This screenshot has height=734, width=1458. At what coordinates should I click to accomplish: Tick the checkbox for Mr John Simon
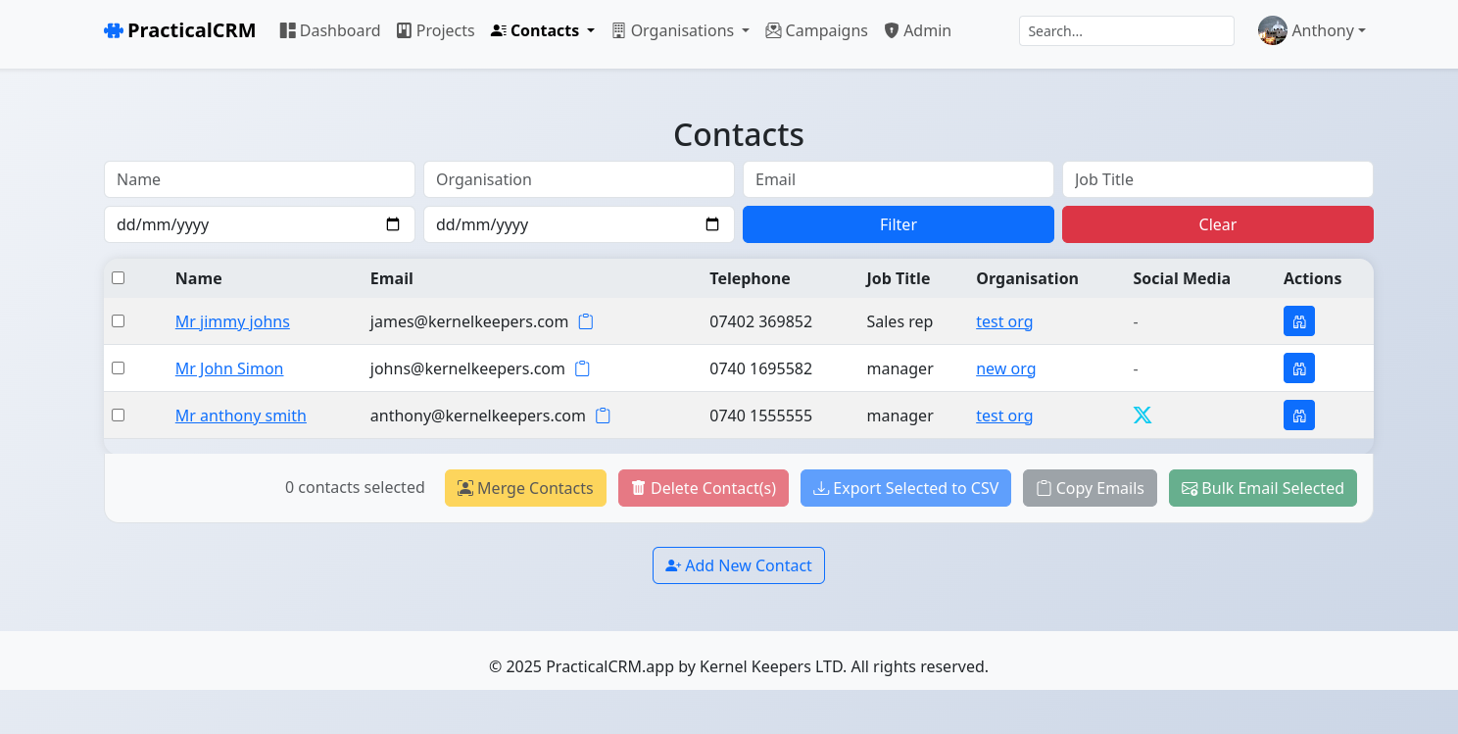pos(119,368)
